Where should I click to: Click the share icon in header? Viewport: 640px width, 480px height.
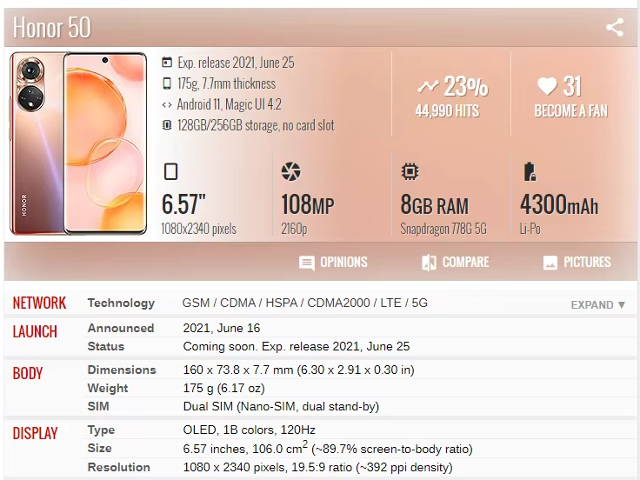coord(614,28)
